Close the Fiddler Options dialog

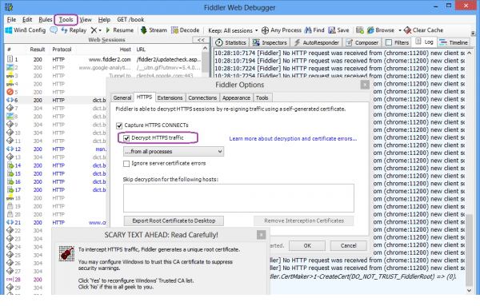click(x=365, y=85)
